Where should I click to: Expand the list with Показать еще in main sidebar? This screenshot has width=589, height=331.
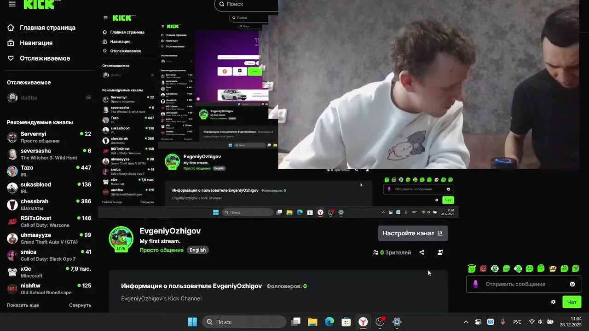(23, 305)
